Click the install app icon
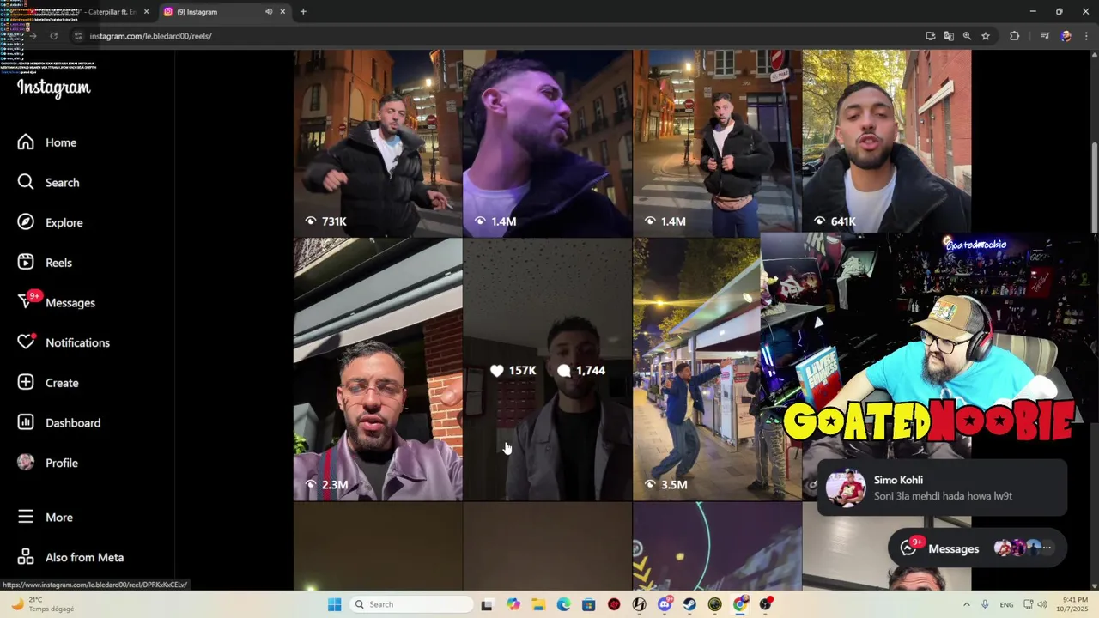This screenshot has width=1099, height=618. 931,36
